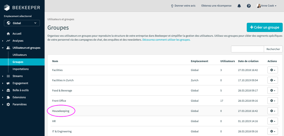Click the Utilisateurs column header
284x136 pixels.
tap(228, 61)
